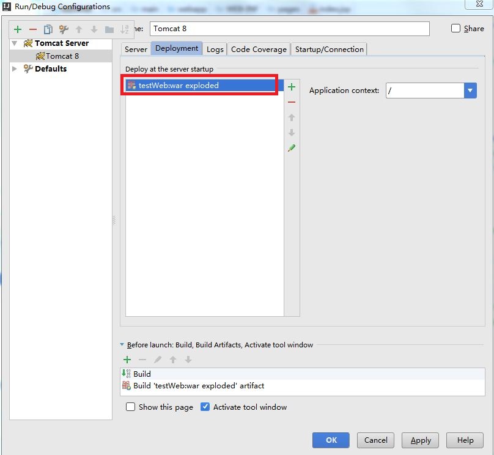Open edit defaults wrench icon in toolbar

(64, 29)
